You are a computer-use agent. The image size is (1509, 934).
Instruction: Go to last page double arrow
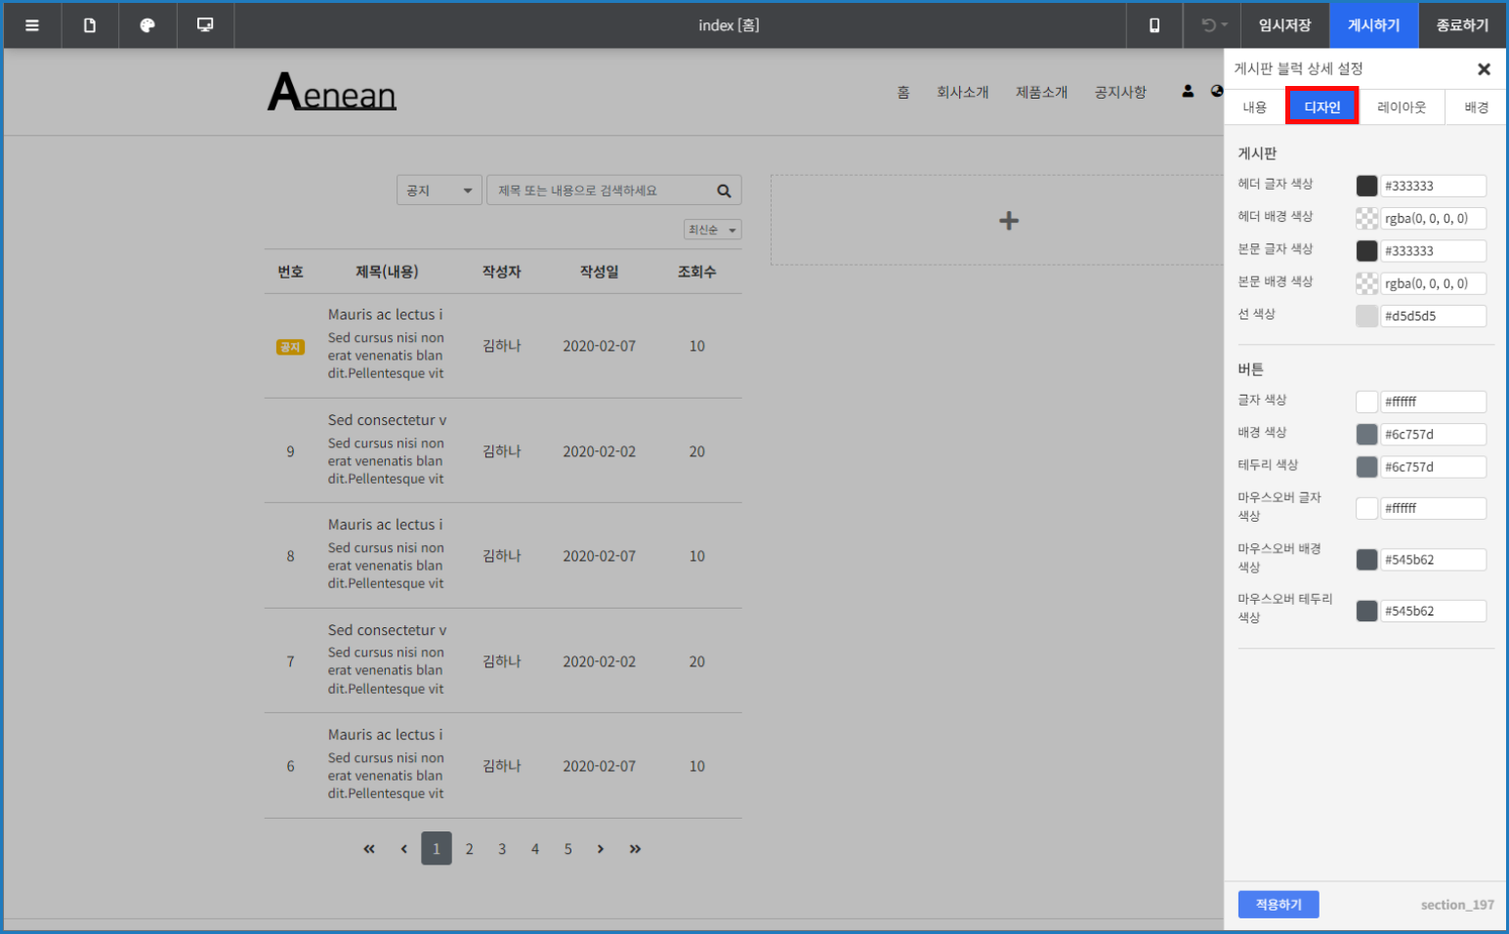(635, 849)
